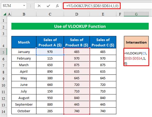Click cell G5 containing the VLOOKUP formula
The image size is (152, 117).
136,57
